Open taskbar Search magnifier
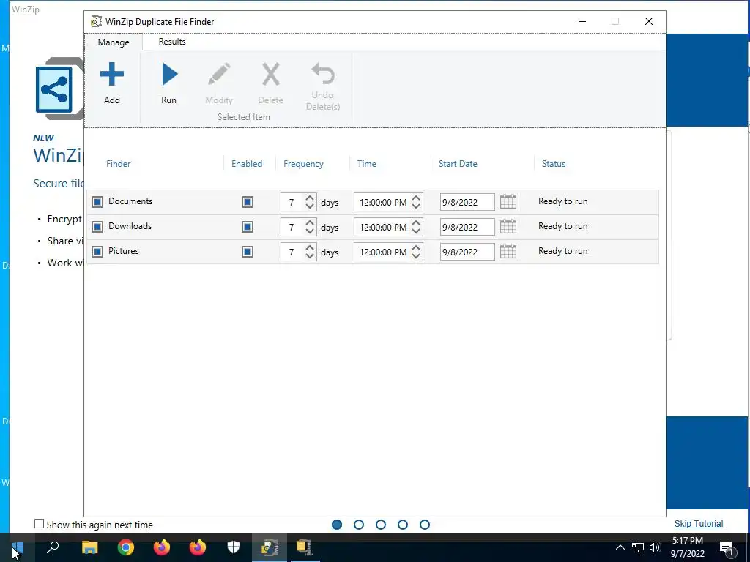Viewport: 750px width, 562px height. click(x=53, y=547)
